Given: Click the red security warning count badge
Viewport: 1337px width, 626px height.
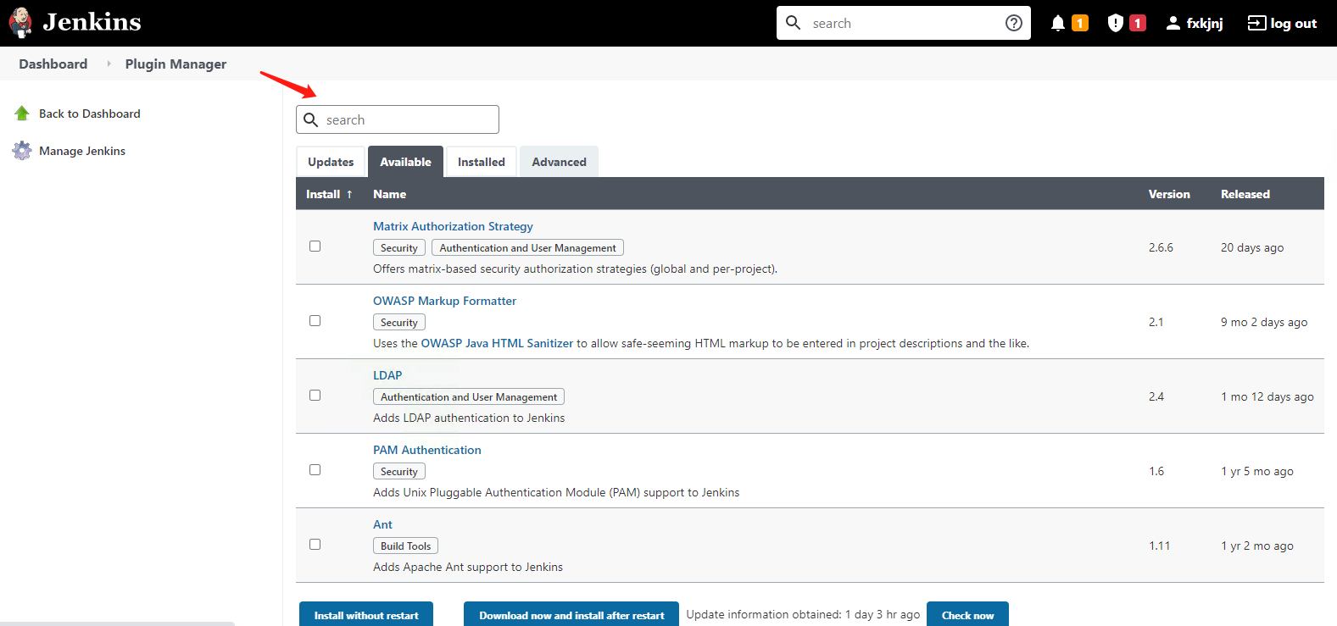Looking at the screenshot, I should (x=1138, y=23).
